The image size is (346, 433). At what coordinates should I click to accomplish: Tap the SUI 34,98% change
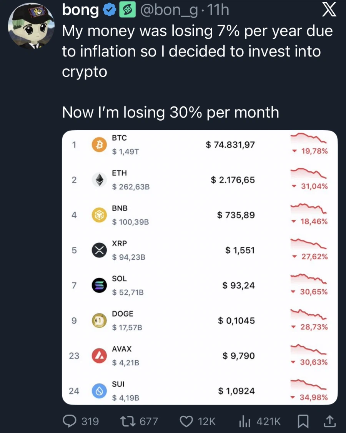pyautogui.click(x=310, y=397)
